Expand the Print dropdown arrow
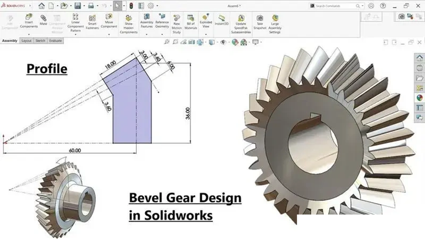Screen dimensions: 425x240 click(x=97, y=6)
